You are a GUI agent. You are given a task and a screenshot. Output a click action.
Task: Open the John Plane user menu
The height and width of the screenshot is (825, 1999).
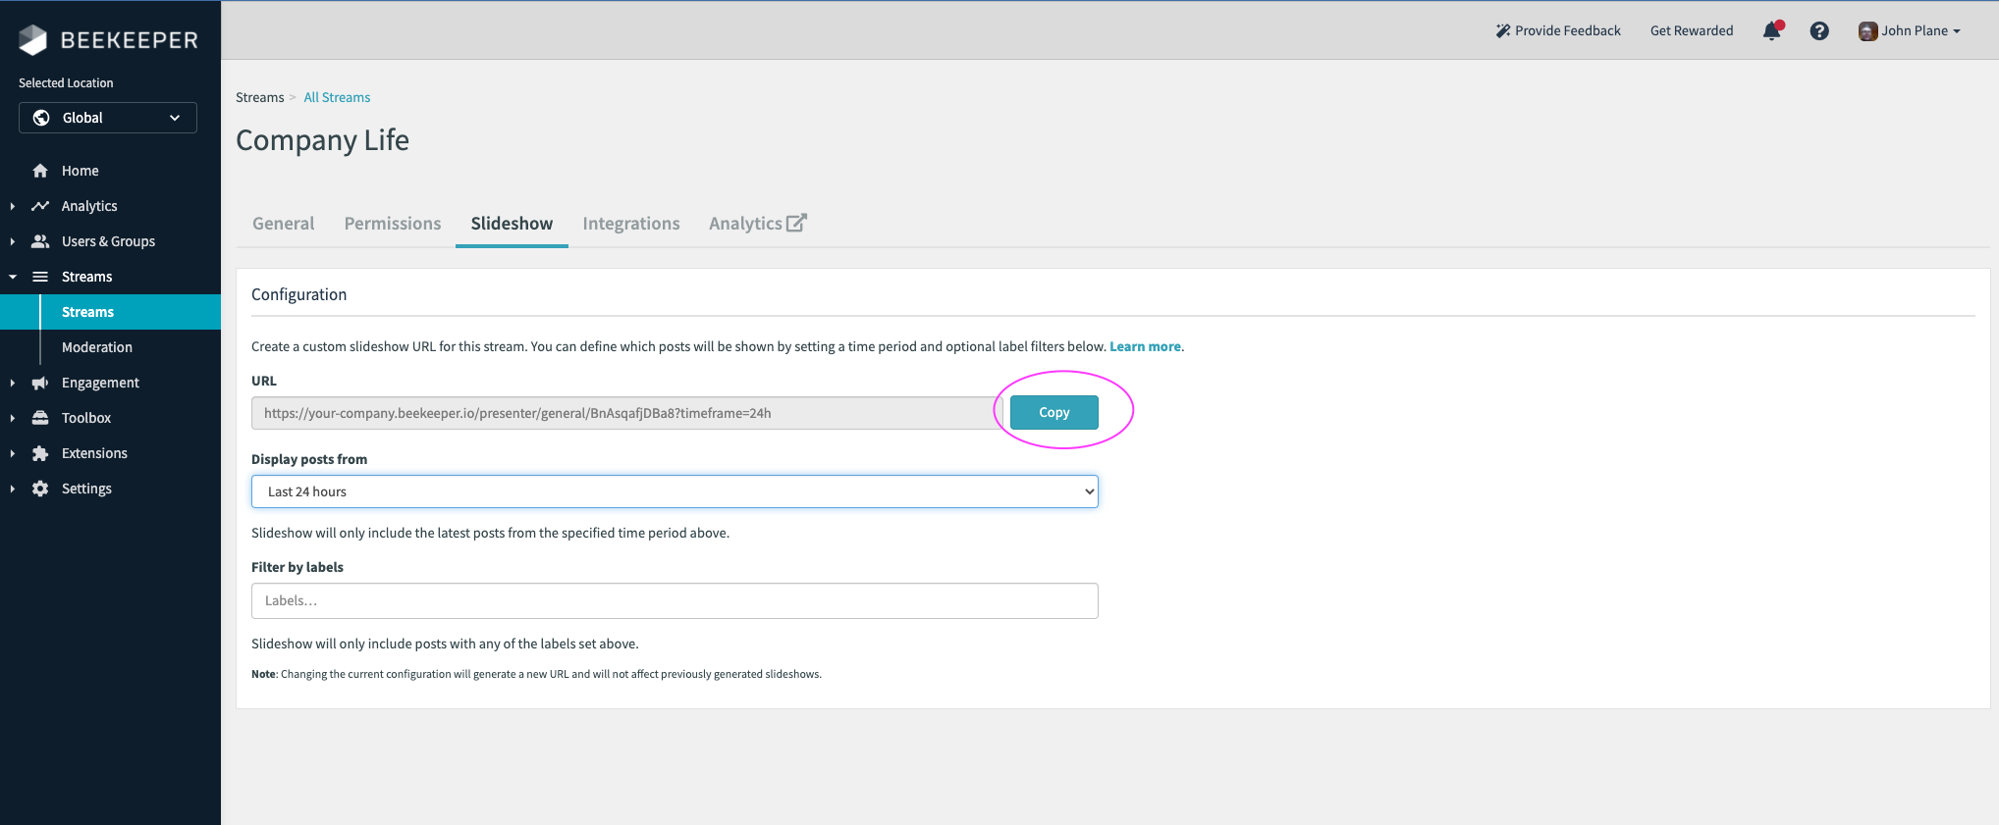coord(1909,31)
